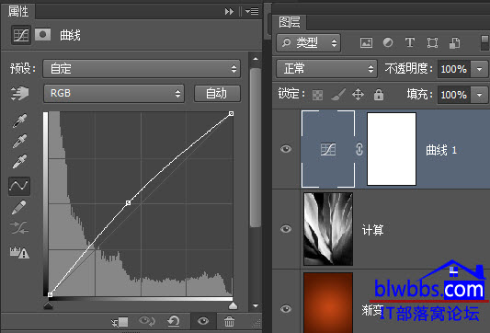The image size is (490, 333).
Task: Filter layers by type layers T icon
Action: click(410, 42)
